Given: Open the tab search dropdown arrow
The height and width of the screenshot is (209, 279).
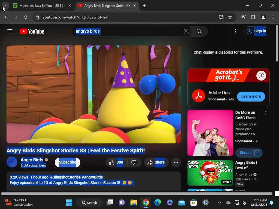Looking at the screenshot, I should 5,5.
